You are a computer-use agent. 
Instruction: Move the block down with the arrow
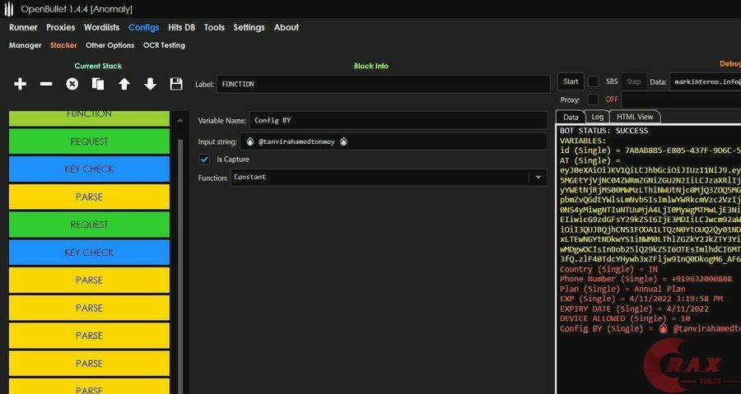pyautogui.click(x=150, y=85)
